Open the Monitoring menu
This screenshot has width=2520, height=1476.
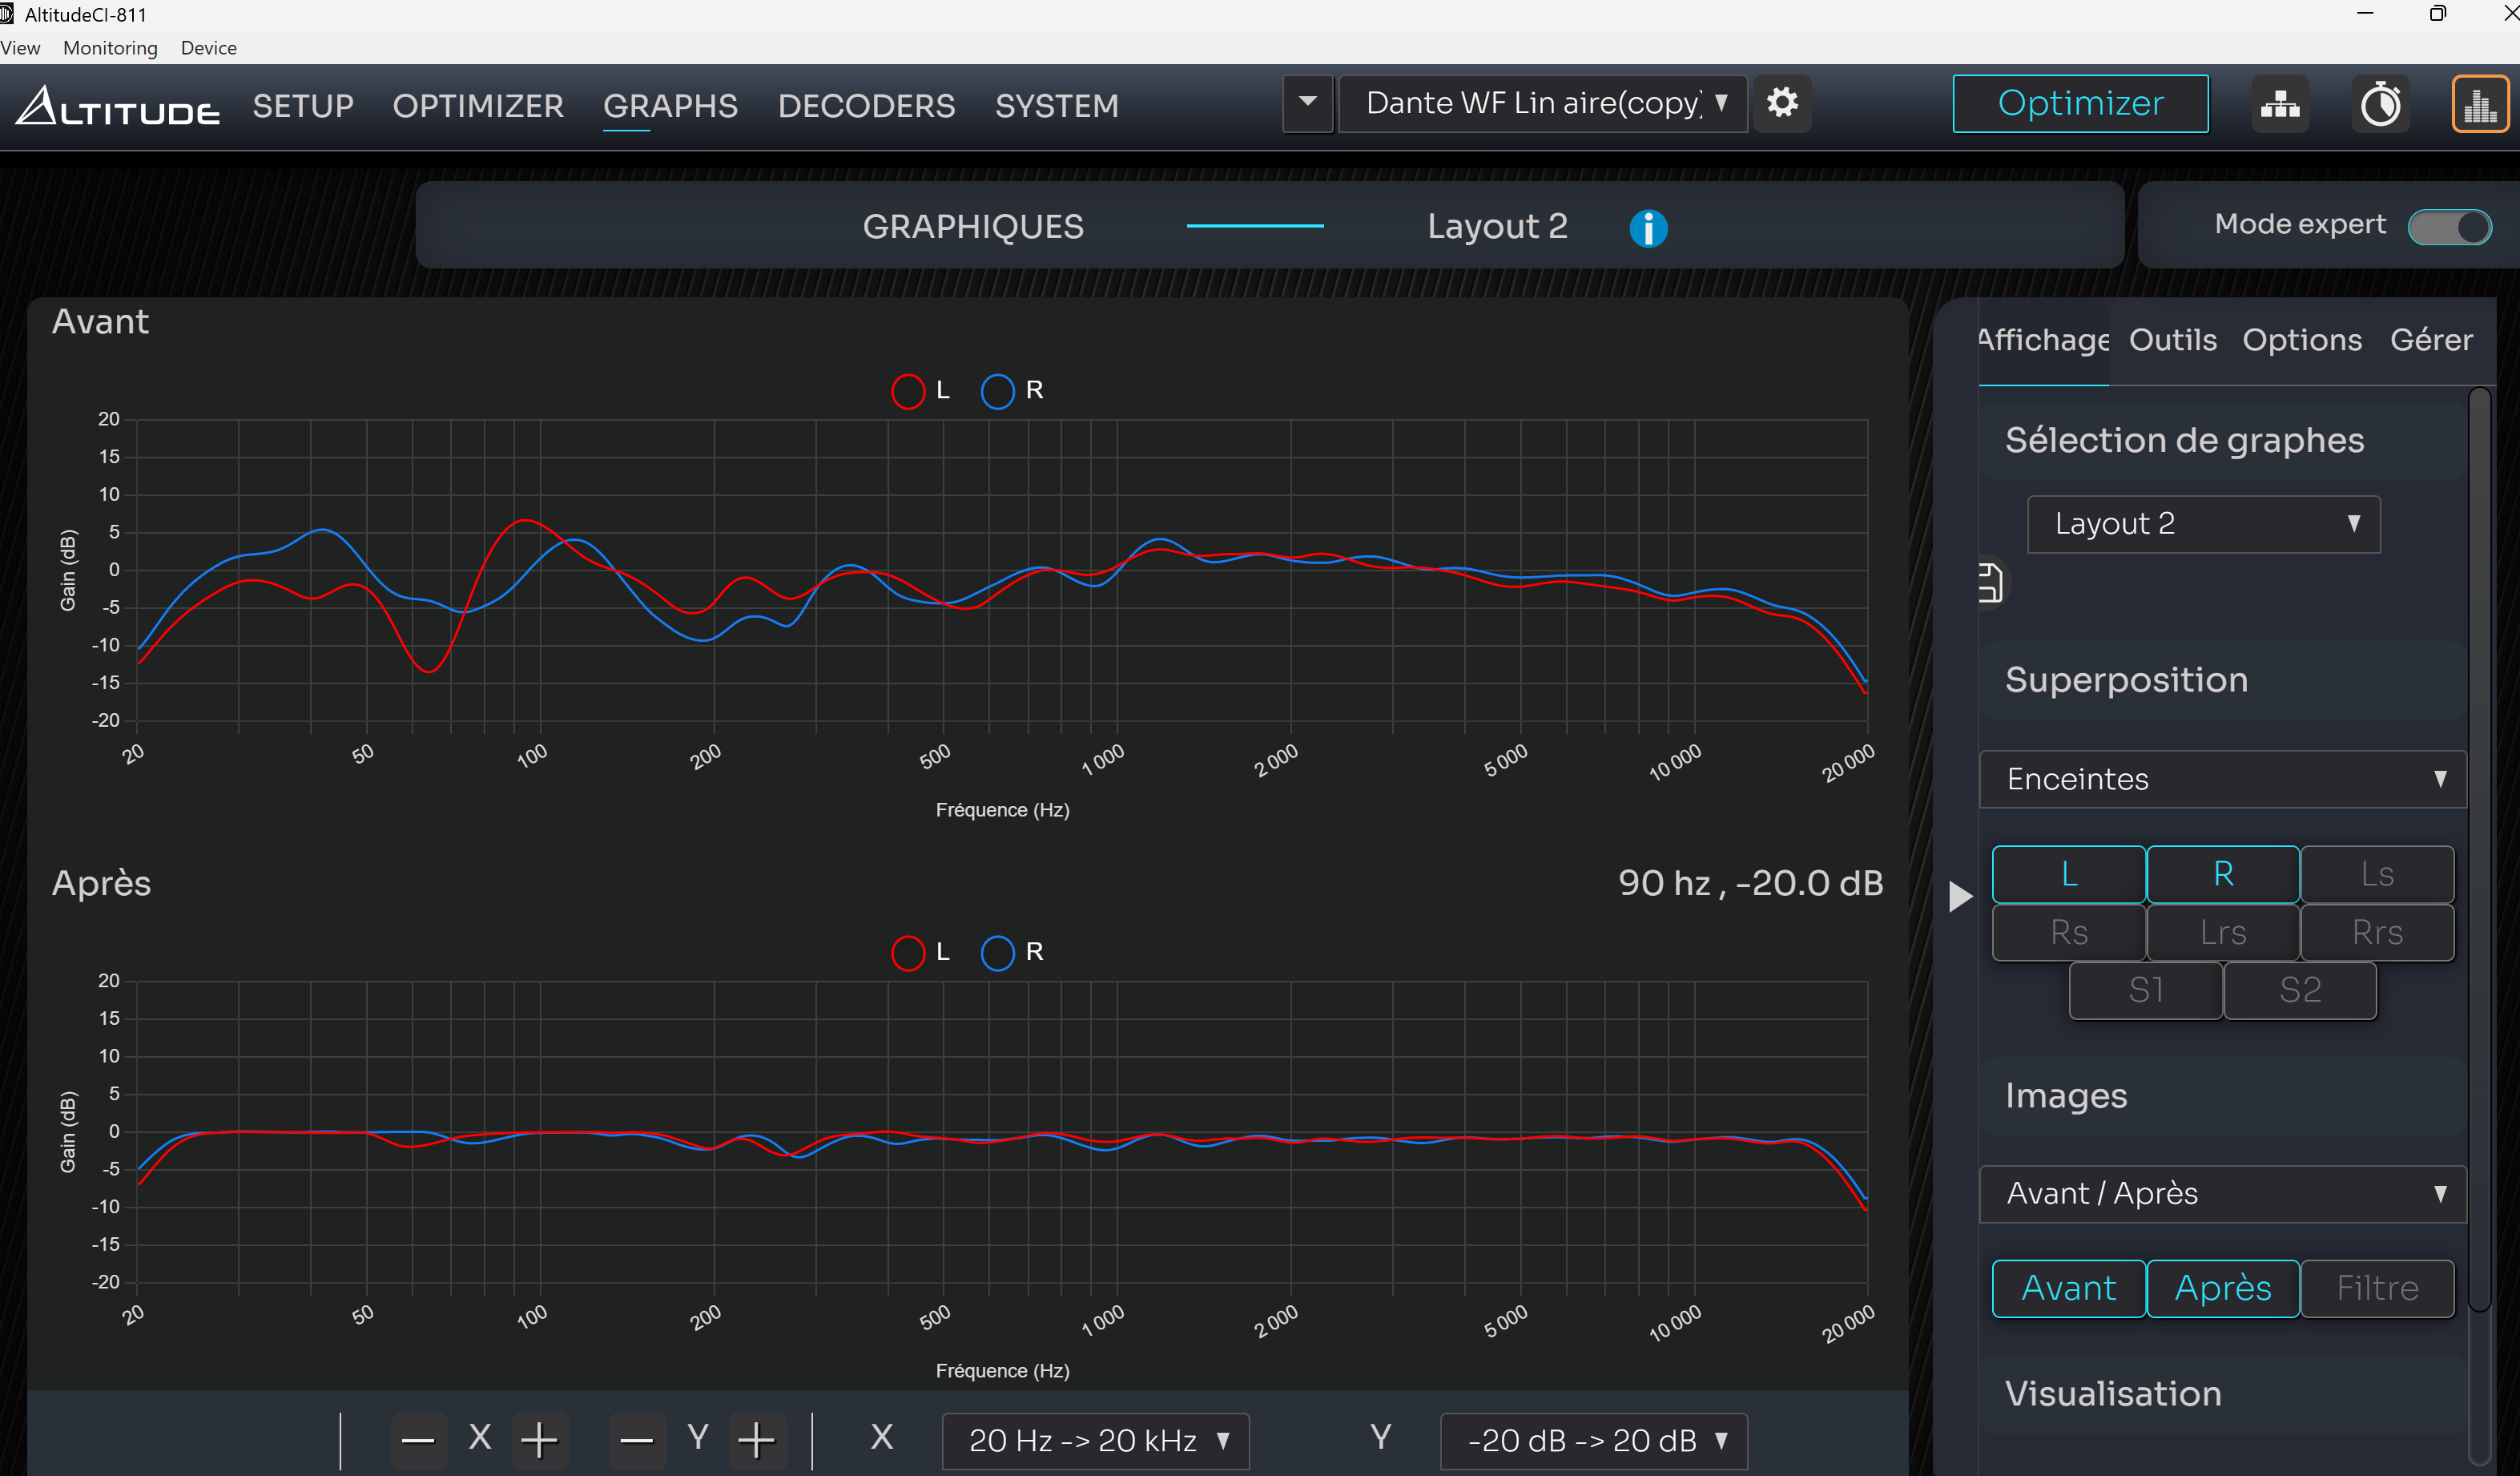110,48
